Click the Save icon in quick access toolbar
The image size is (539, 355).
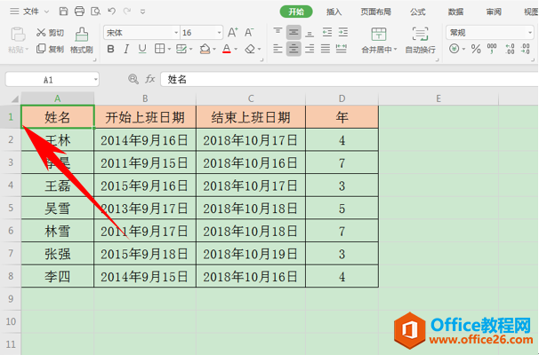[64, 12]
